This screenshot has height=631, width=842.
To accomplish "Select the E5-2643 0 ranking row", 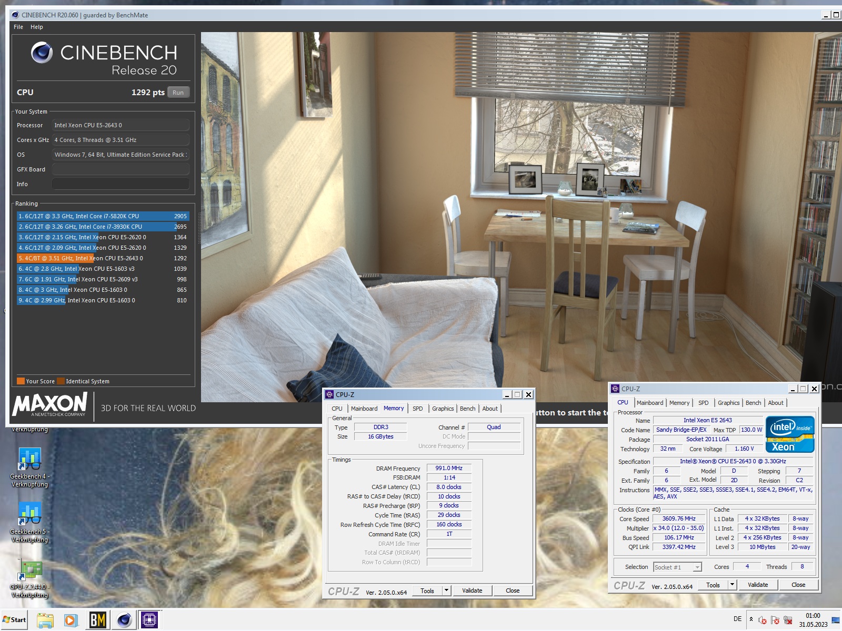I will click(103, 258).
